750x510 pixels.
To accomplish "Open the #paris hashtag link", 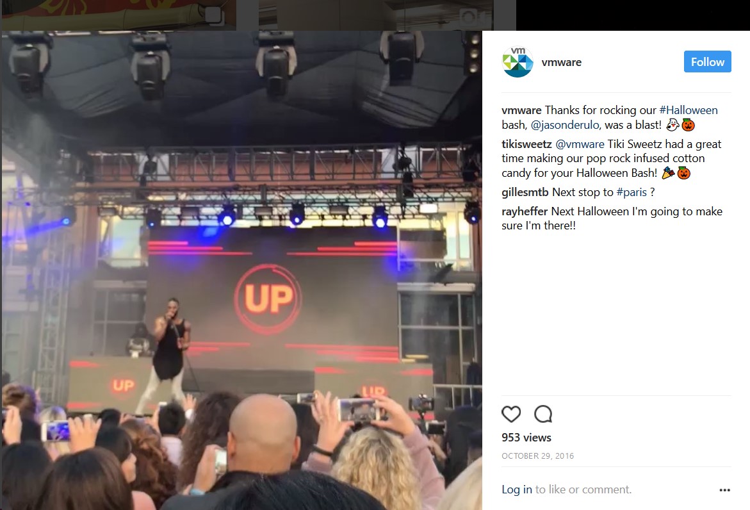I will pos(632,192).
